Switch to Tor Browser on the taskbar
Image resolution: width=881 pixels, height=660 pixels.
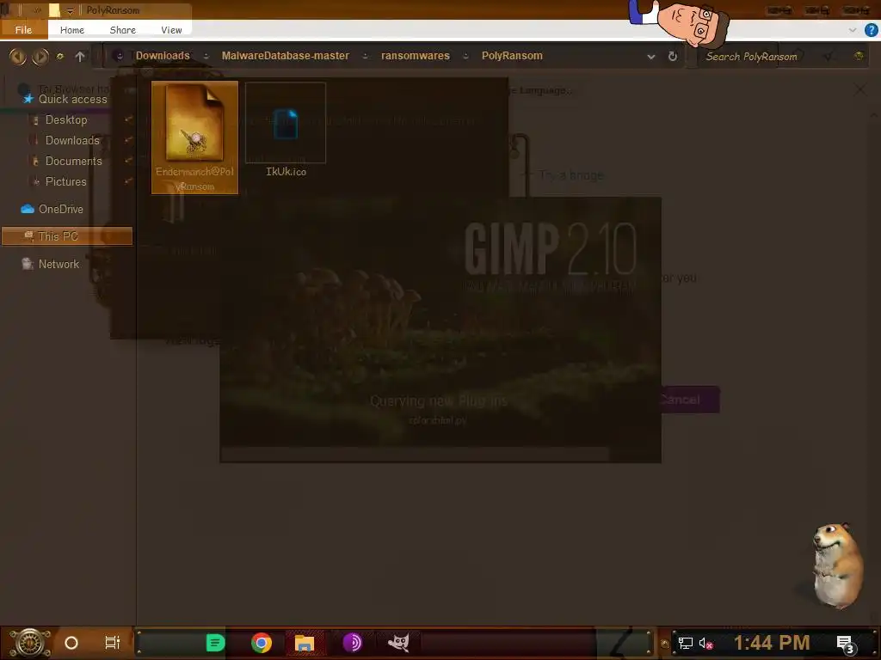(352, 643)
